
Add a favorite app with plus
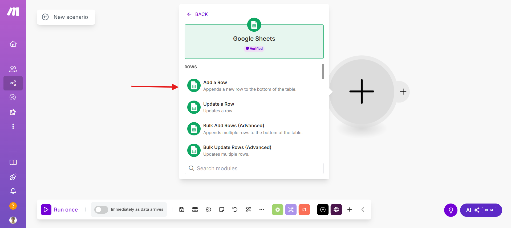pos(350,210)
